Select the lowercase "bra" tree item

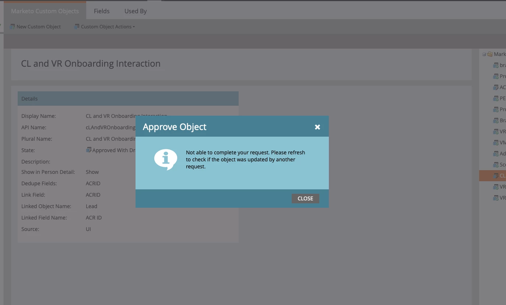click(x=499, y=65)
